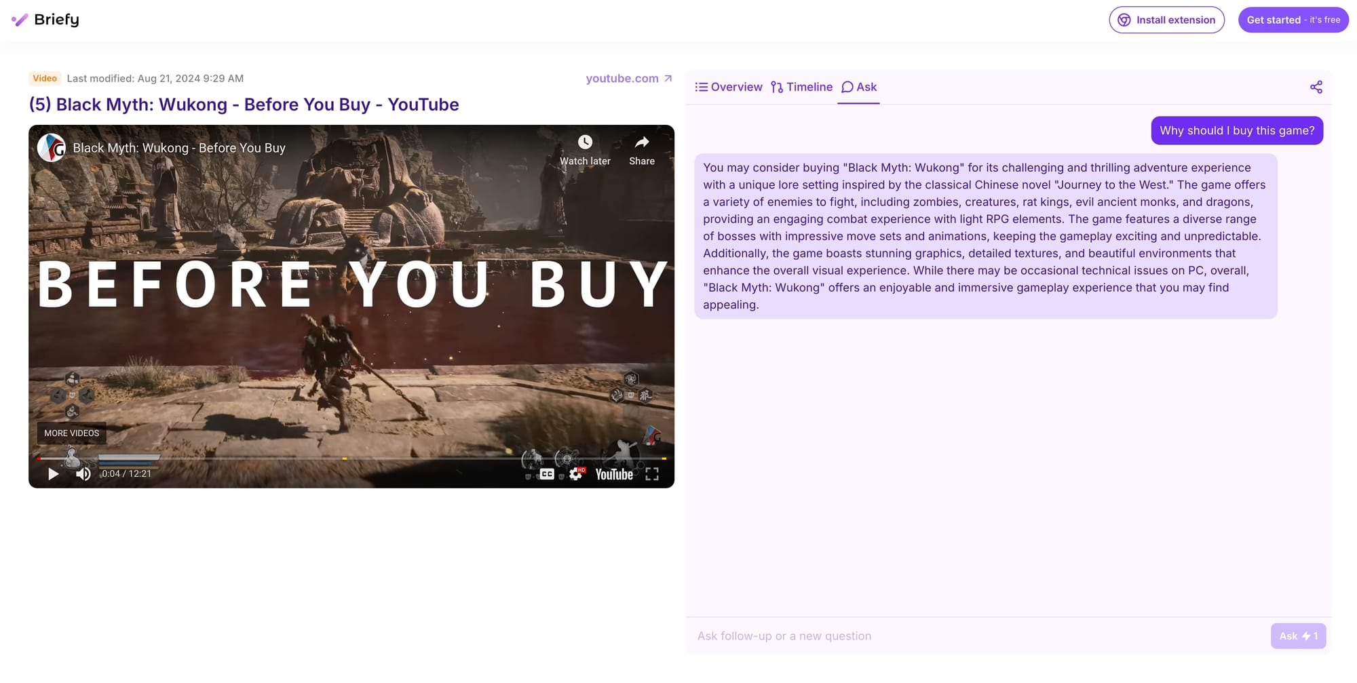Add video to Watch later
The image size is (1357, 683).
pos(585,150)
